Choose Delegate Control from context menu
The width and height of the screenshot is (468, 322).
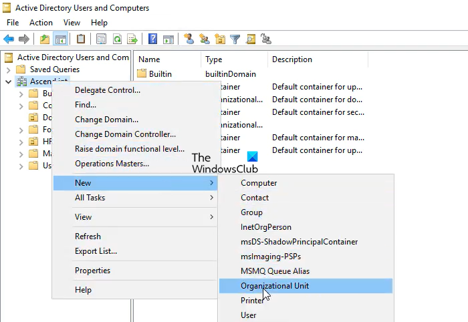click(x=135, y=90)
